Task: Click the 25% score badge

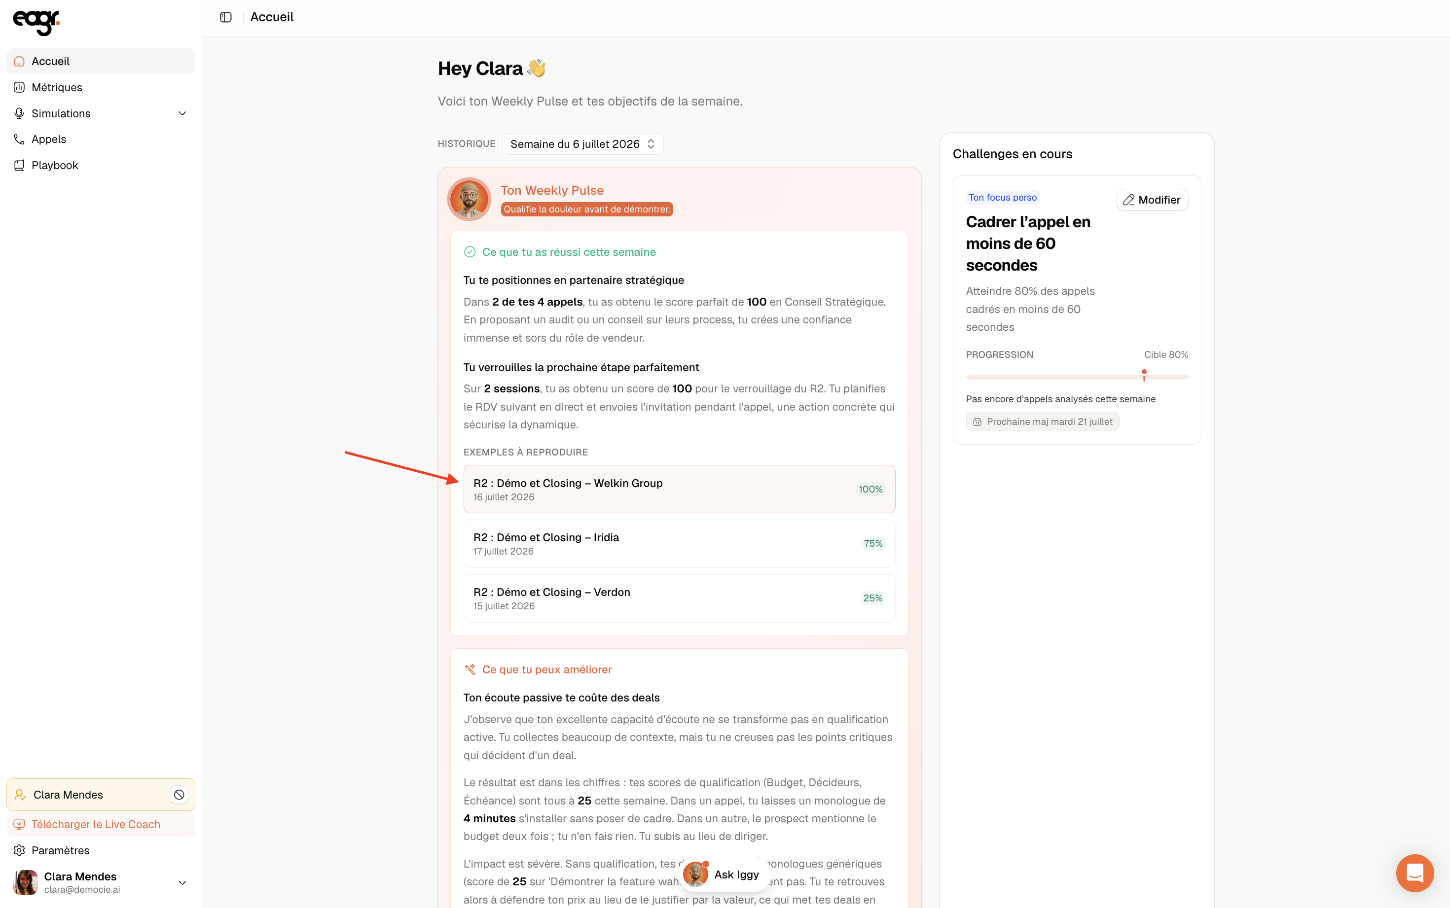Action: click(873, 598)
